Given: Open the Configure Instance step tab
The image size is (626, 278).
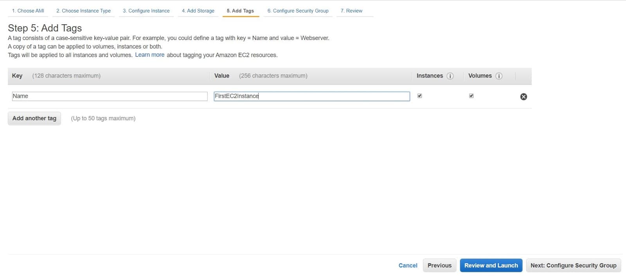Looking at the screenshot, I should coord(146,11).
